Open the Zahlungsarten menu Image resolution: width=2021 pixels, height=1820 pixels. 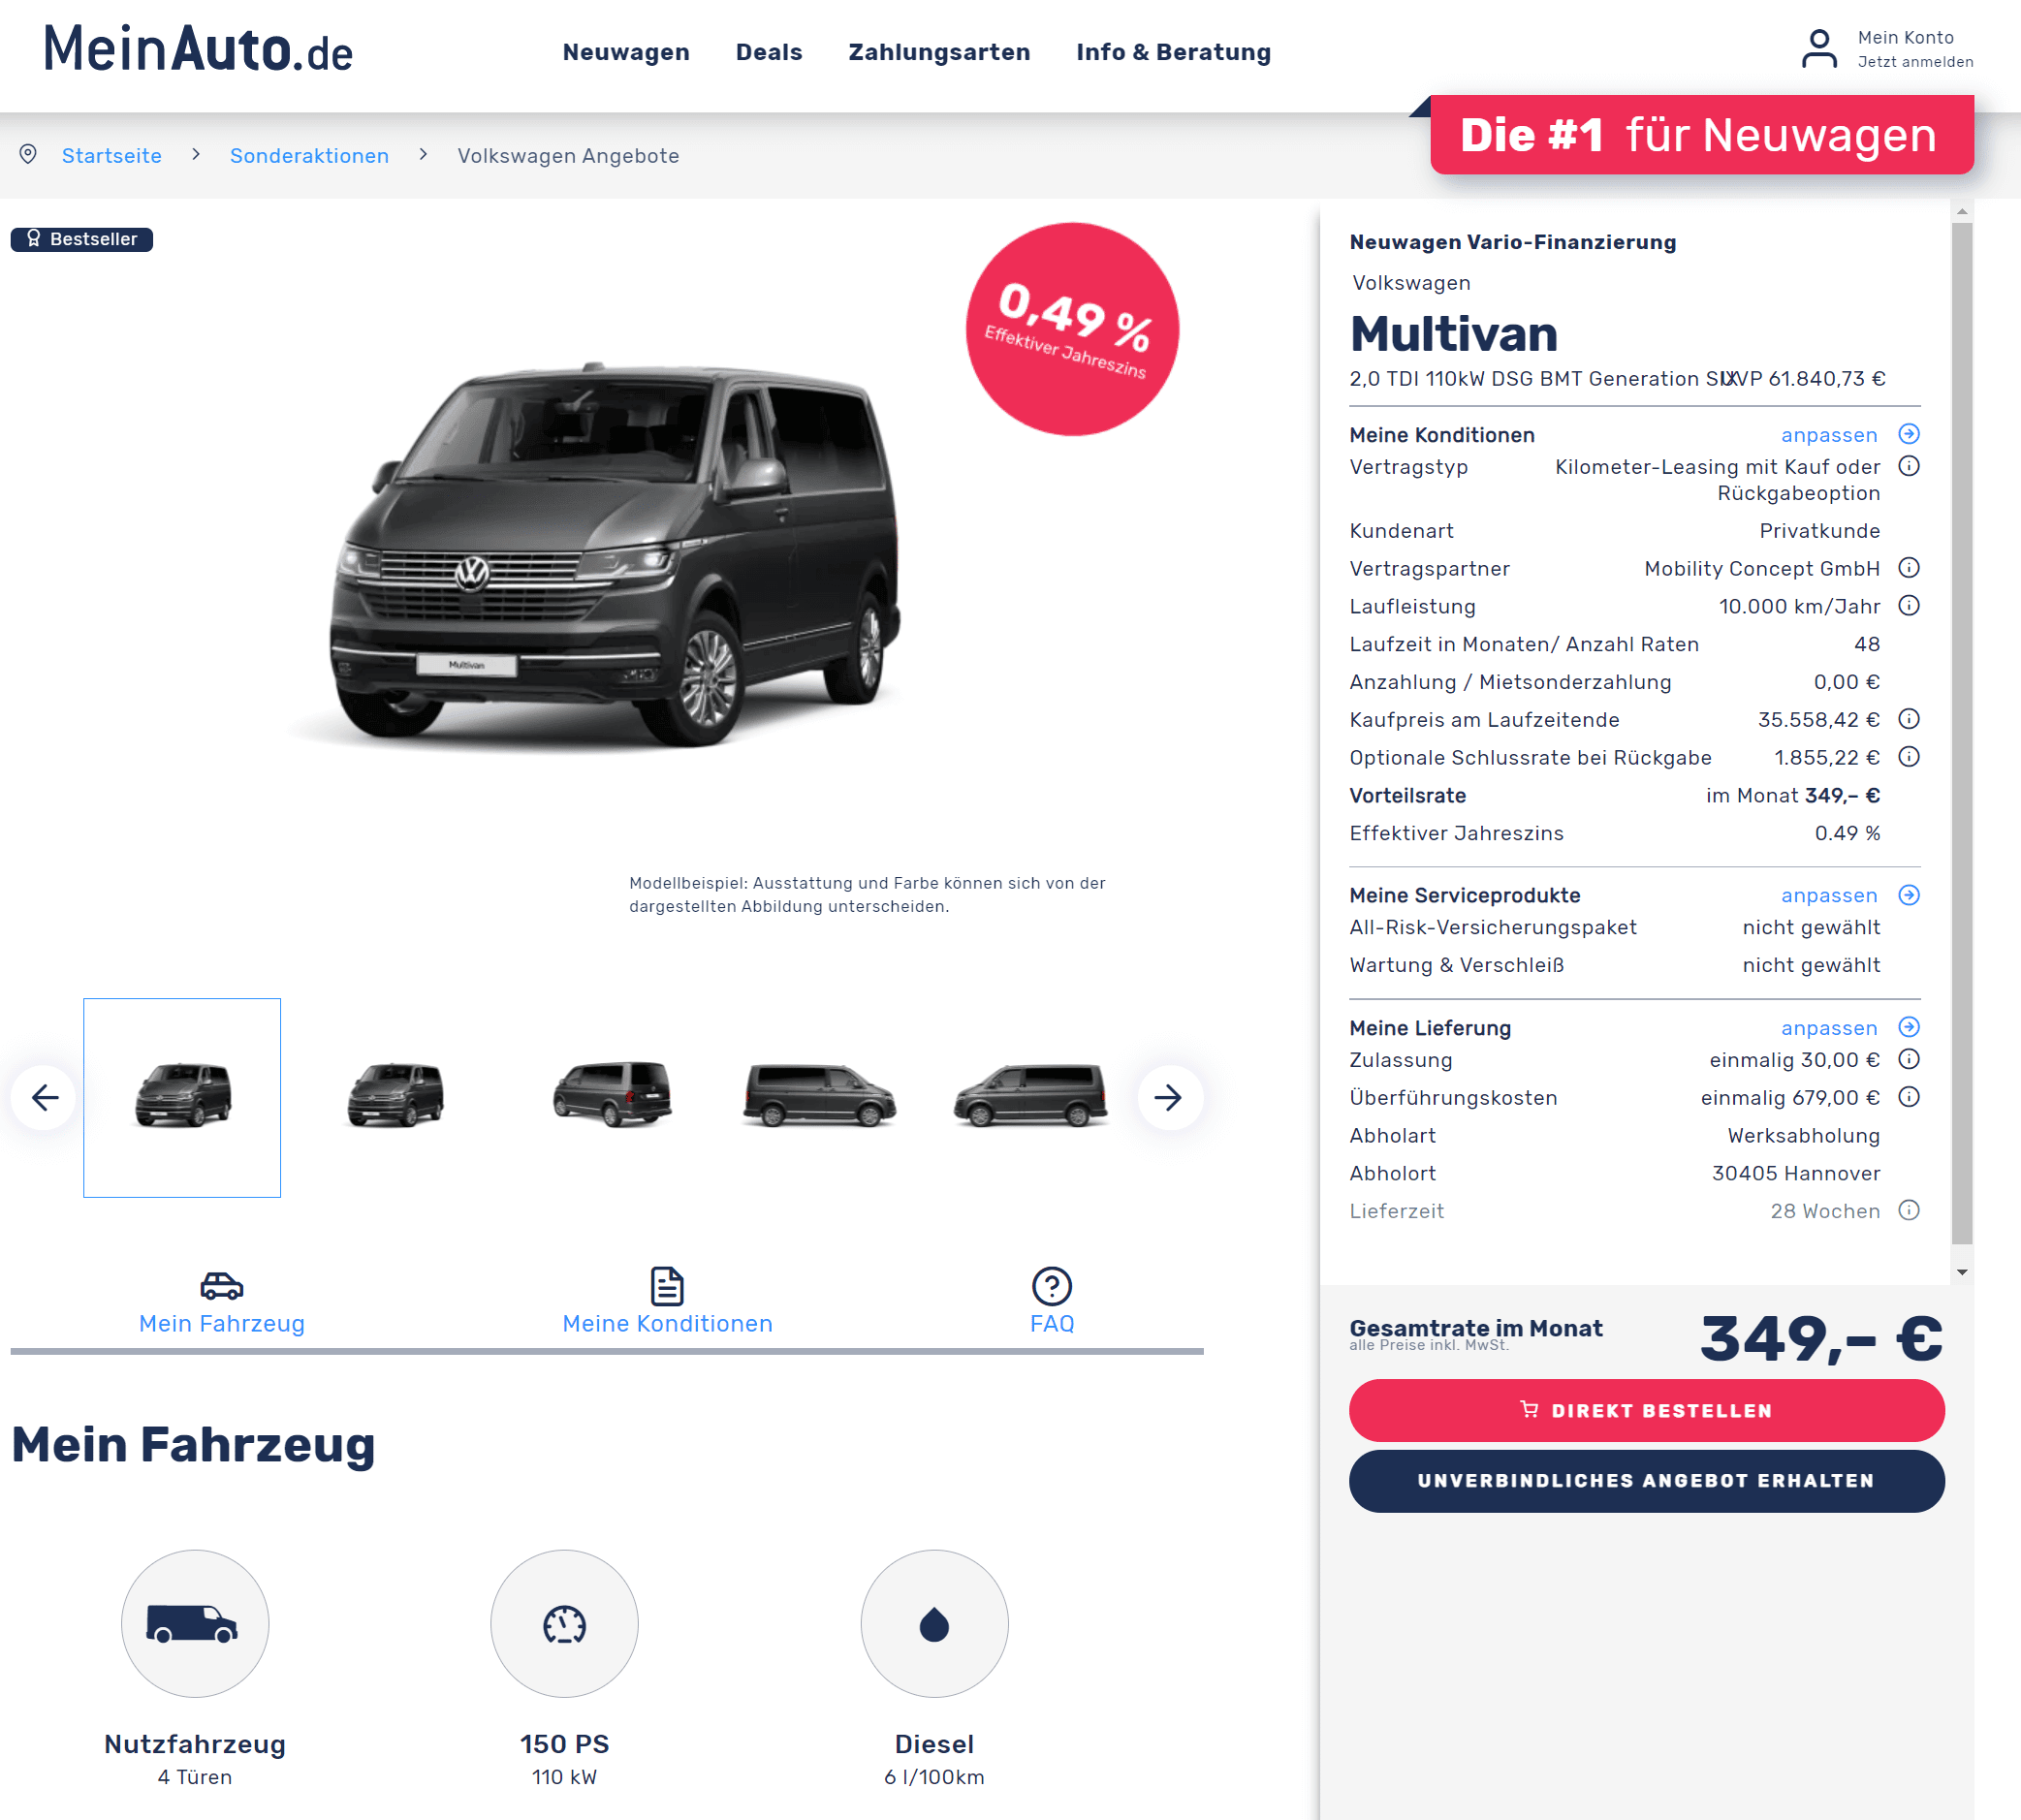pyautogui.click(x=939, y=52)
